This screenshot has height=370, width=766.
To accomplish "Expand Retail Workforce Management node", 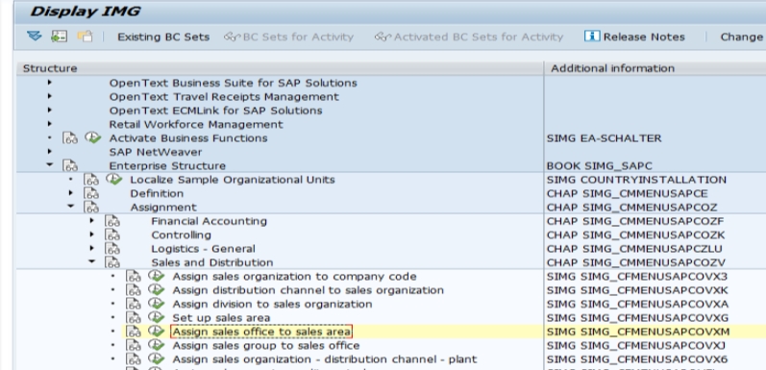I will [x=49, y=124].
